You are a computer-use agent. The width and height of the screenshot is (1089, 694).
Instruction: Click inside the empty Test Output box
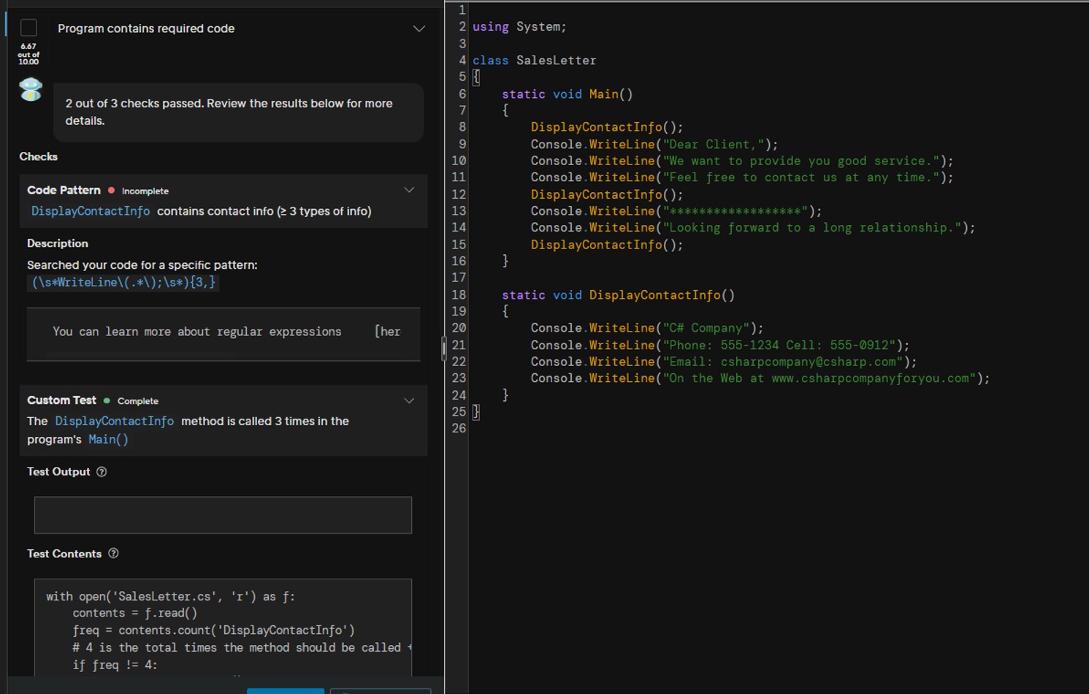[x=223, y=515]
